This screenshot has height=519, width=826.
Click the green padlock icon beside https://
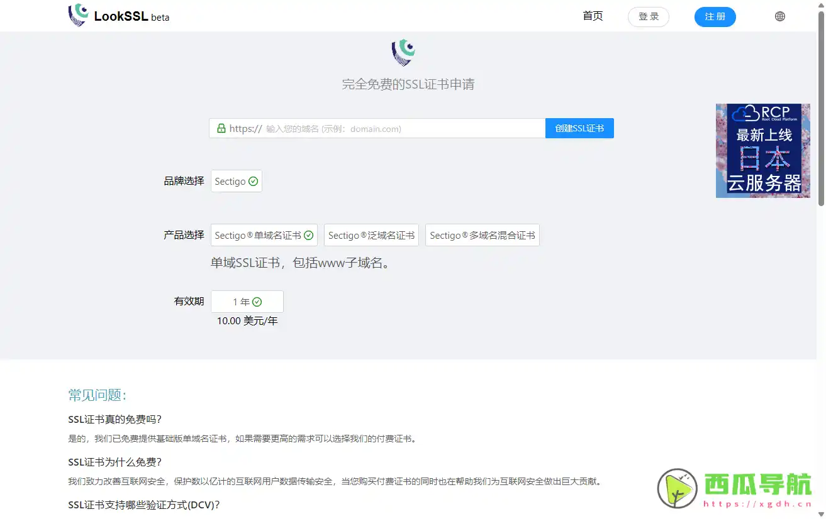[221, 128]
